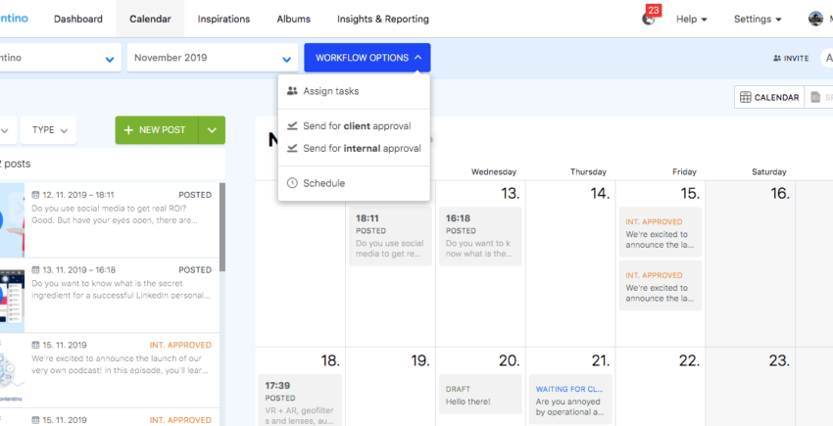This screenshot has height=426, width=833.
Task: Select Assign tasks from the menu
Action: click(x=354, y=91)
